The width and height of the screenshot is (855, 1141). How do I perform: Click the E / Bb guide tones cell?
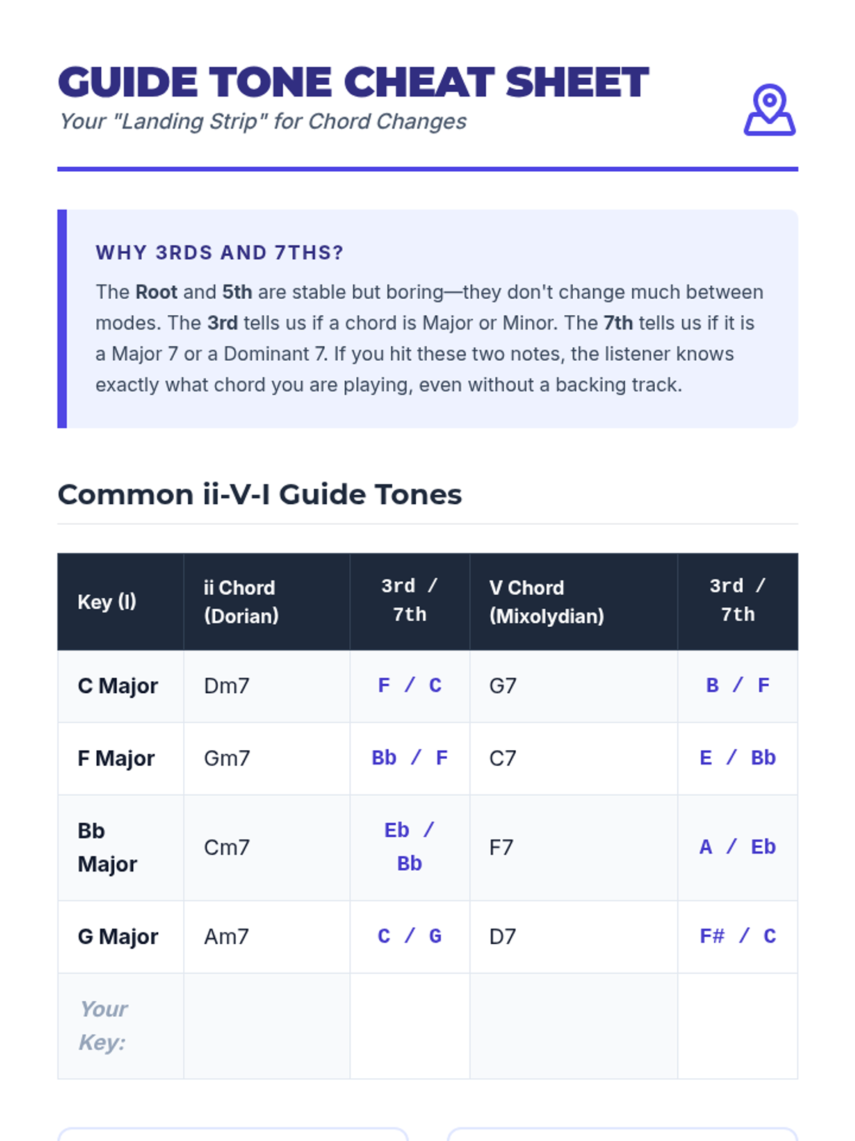737,759
